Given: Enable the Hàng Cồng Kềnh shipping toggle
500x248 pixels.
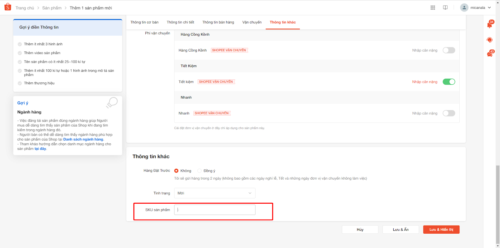Looking at the screenshot, I should tap(449, 50).
